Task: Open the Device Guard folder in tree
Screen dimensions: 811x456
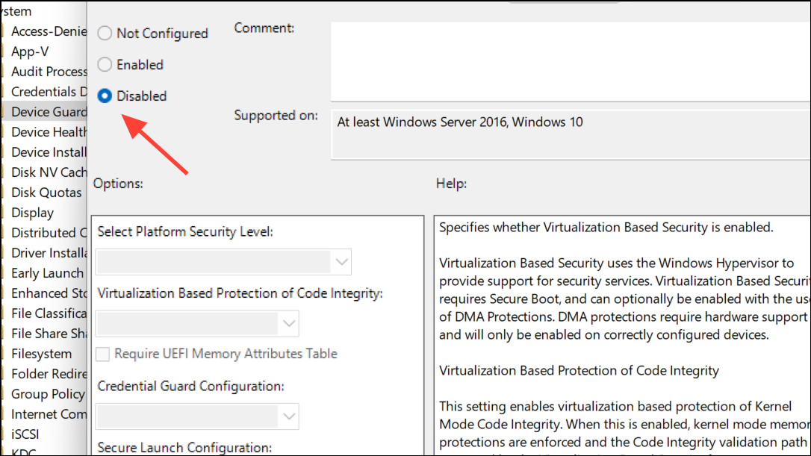Action: pos(49,112)
